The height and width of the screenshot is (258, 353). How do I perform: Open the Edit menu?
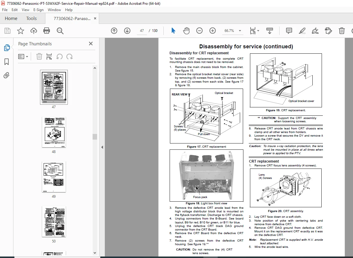pos(15,10)
